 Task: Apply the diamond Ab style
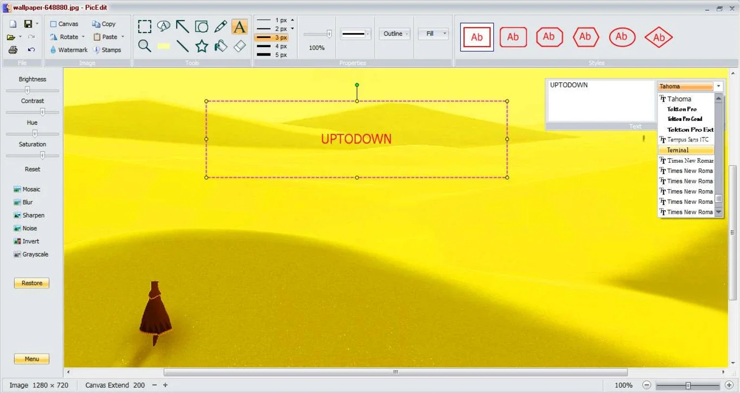click(x=658, y=37)
